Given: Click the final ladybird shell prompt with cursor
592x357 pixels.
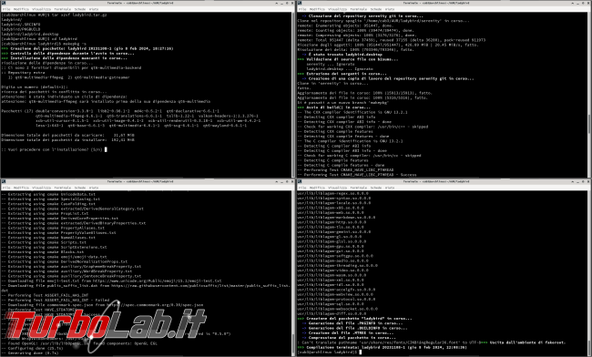Looking at the screenshot, I should click(x=329, y=352).
